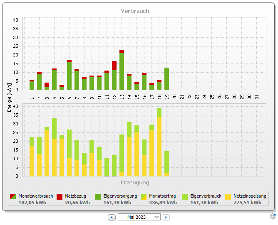Open the Mai 2023 month dropdown

139,217
